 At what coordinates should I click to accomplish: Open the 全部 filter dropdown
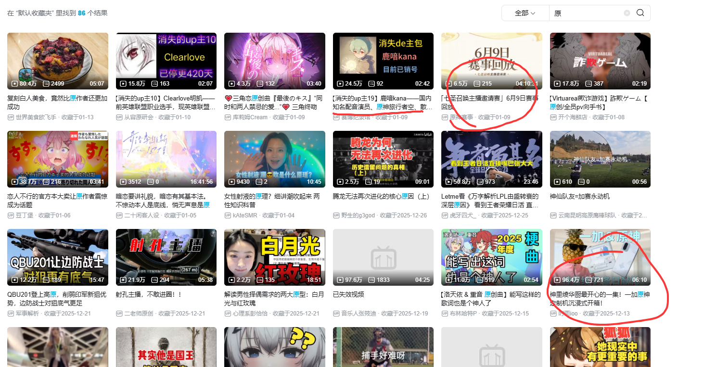tap(525, 13)
